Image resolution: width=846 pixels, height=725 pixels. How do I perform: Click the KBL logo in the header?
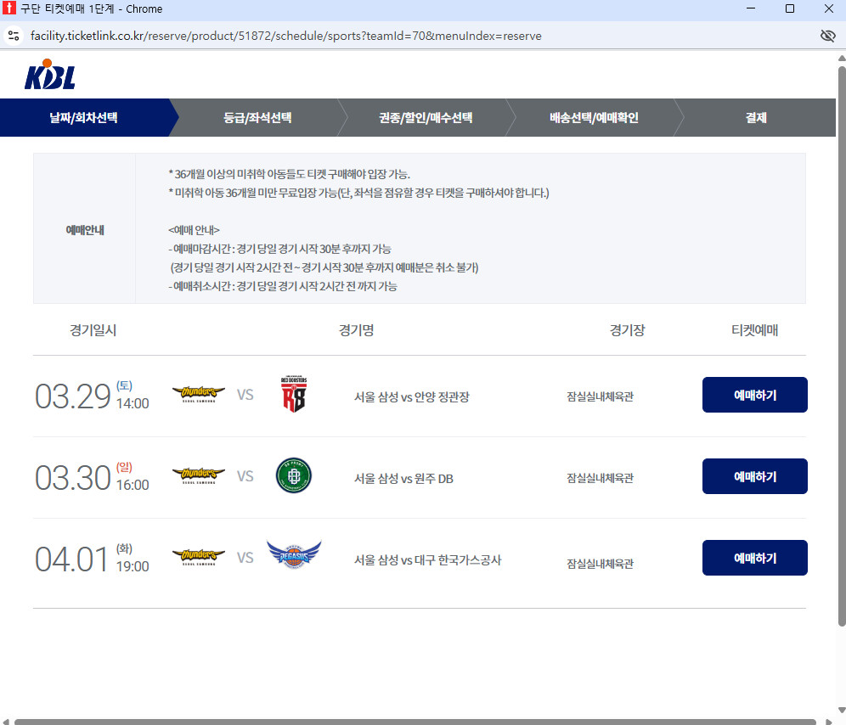point(48,76)
